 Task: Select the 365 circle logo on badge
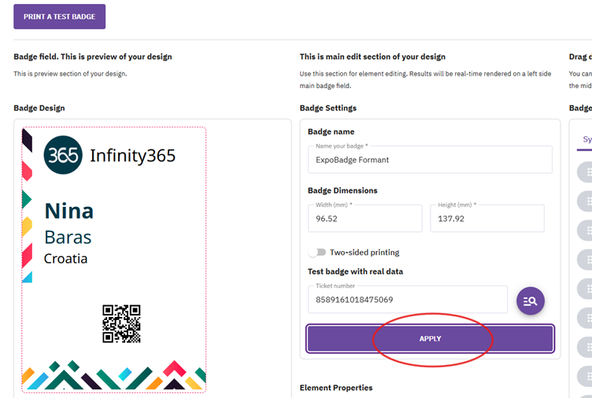point(63,155)
